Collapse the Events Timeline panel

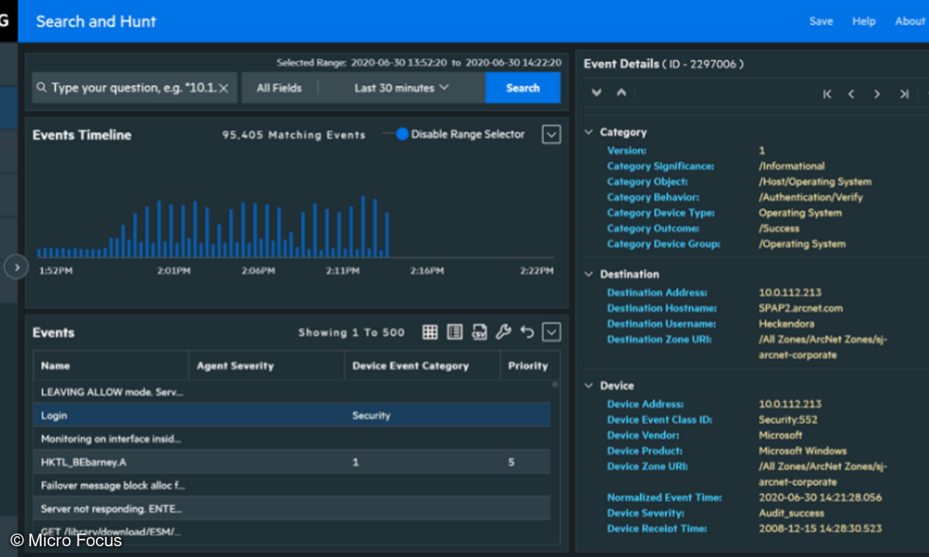(551, 135)
